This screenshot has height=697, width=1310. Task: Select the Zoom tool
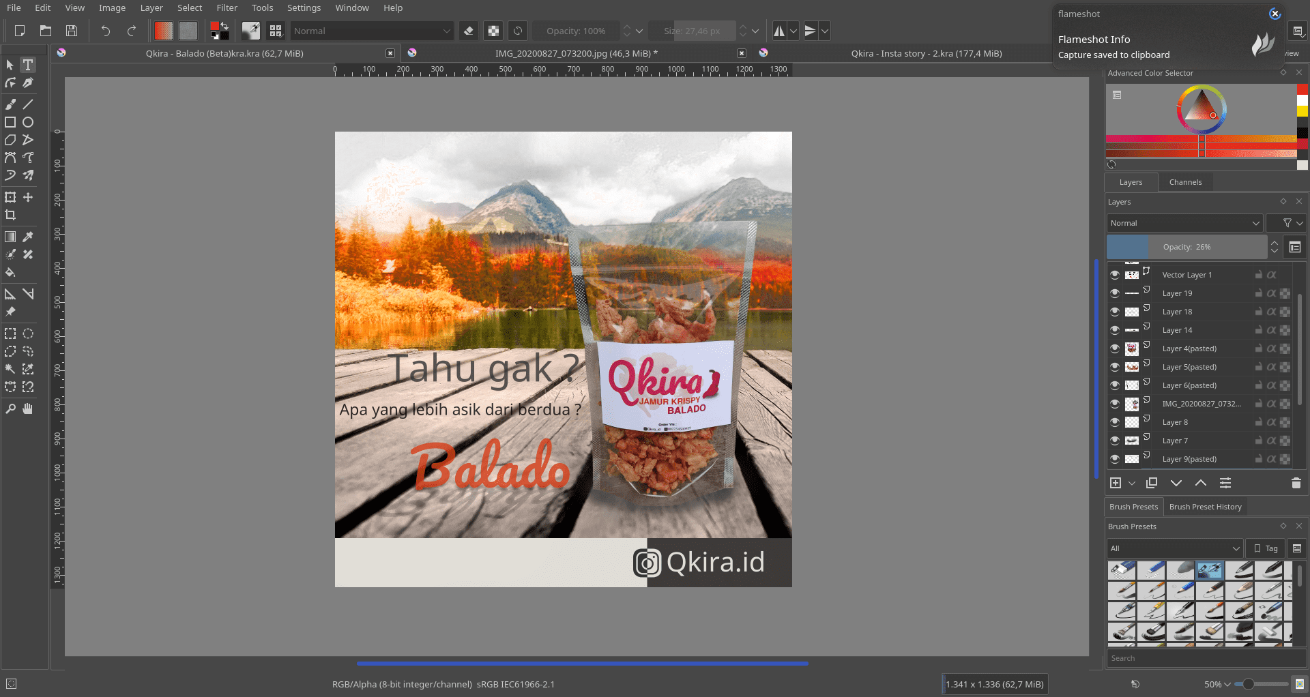(10, 409)
